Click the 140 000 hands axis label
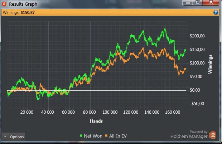The image size is (222, 144). click(152, 112)
